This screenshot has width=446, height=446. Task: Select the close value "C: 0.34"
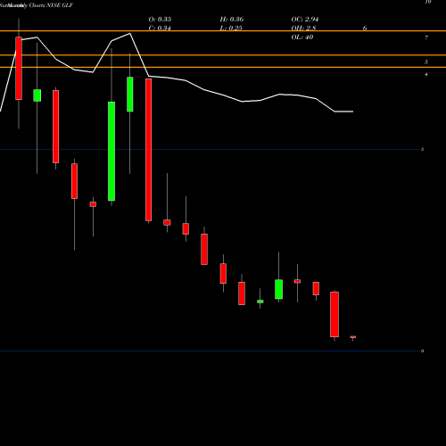[x=160, y=29]
